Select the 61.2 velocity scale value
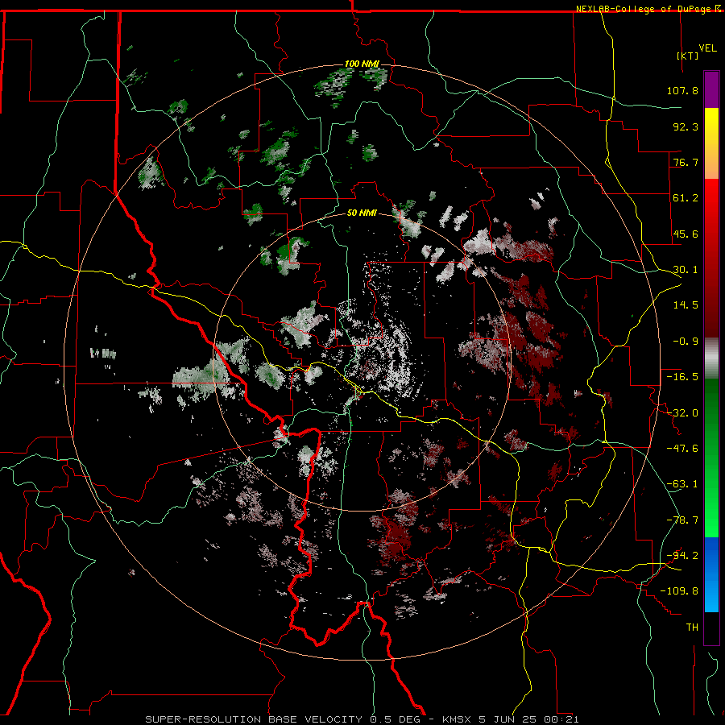The height and width of the screenshot is (725, 725). (x=686, y=198)
